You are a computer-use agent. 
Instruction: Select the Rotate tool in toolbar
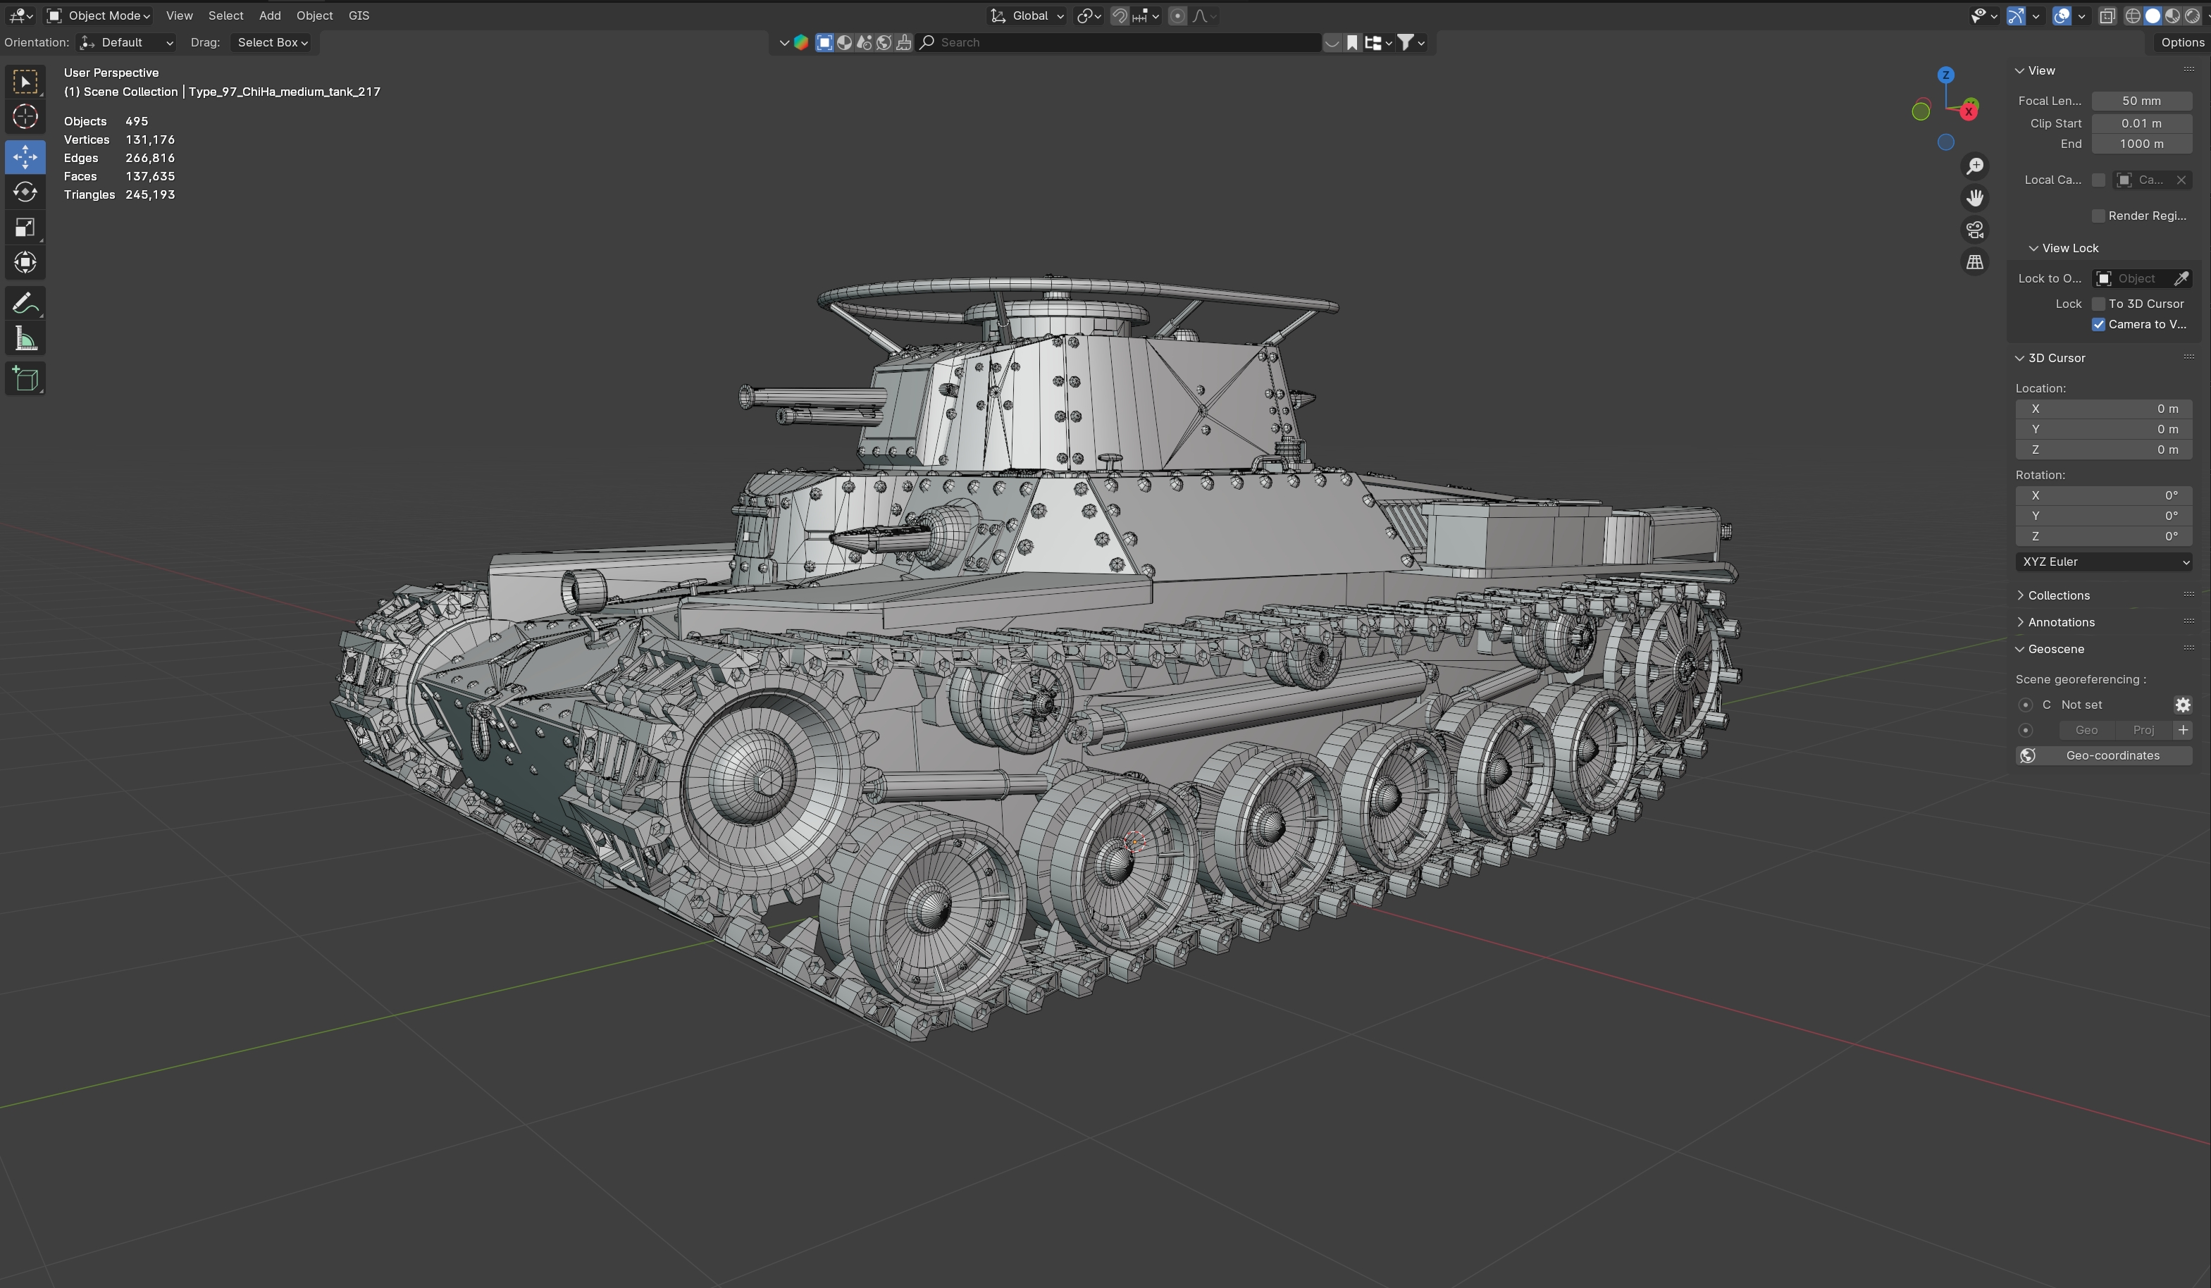pos(25,192)
